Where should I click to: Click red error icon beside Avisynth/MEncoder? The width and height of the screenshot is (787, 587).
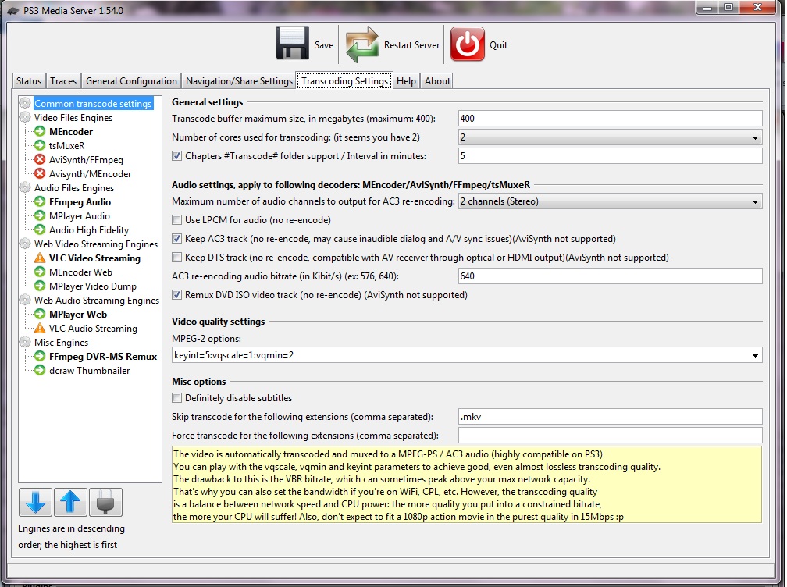tap(40, 173)
